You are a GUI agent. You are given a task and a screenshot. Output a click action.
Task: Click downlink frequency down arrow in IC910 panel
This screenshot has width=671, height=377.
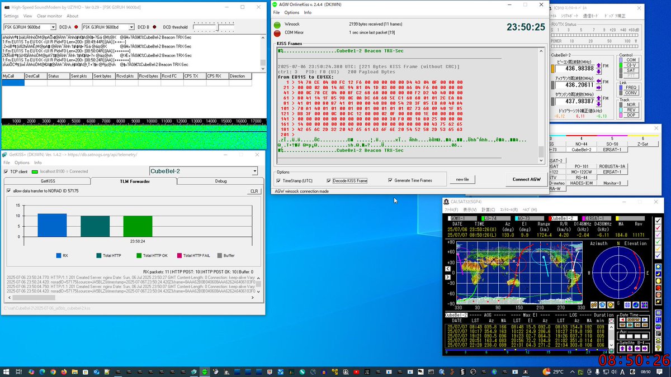pos(599,104)
